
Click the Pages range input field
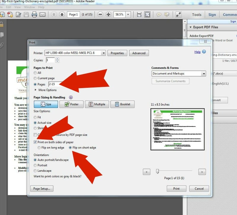[55, 84]
